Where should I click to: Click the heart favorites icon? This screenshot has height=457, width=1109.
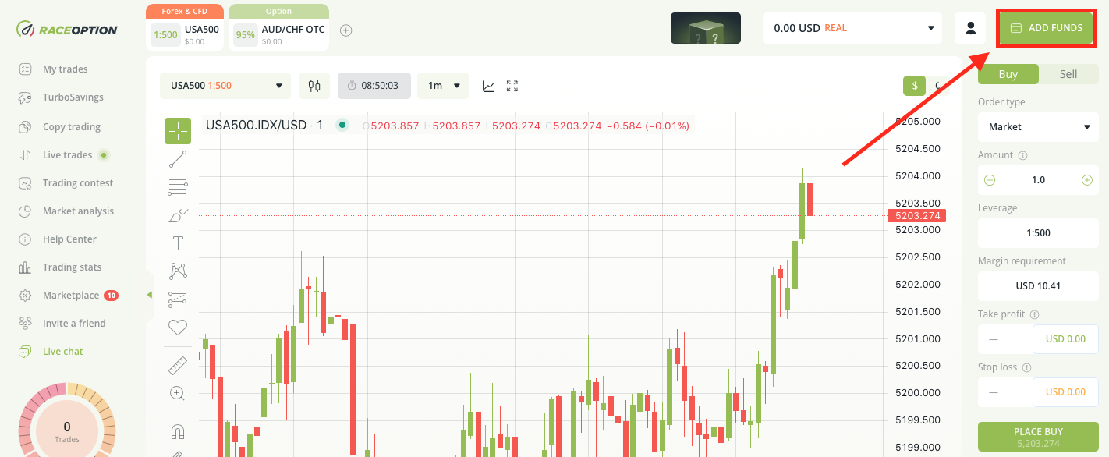click(178, 328)
